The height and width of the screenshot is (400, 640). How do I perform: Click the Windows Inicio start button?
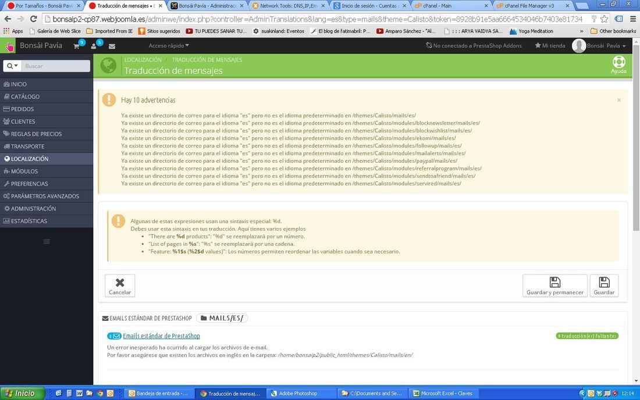(23, 393)
